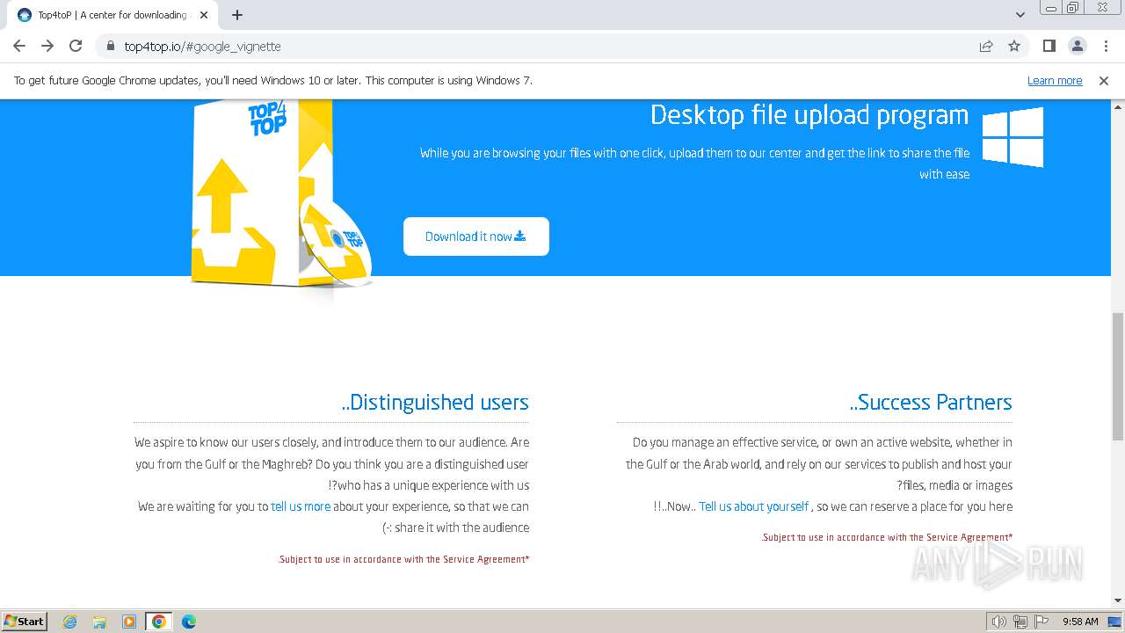The height and width of the screenshot is (633, 1125).
Task: Open media player taskbar icon
Action: point(129,622)
